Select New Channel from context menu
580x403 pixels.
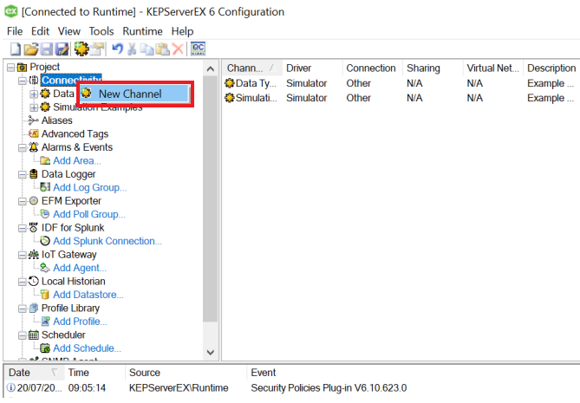click(130, 94)
